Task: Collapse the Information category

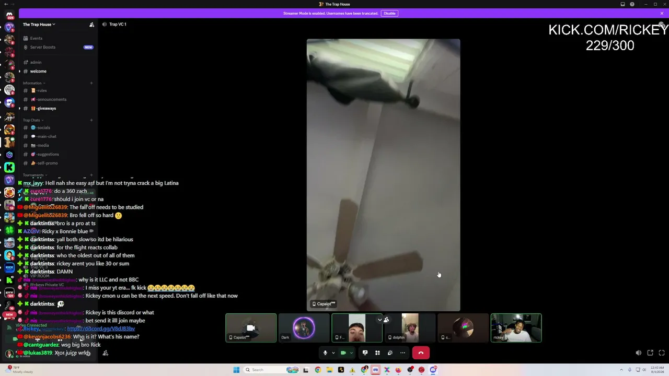Action: tap(33, 83)
